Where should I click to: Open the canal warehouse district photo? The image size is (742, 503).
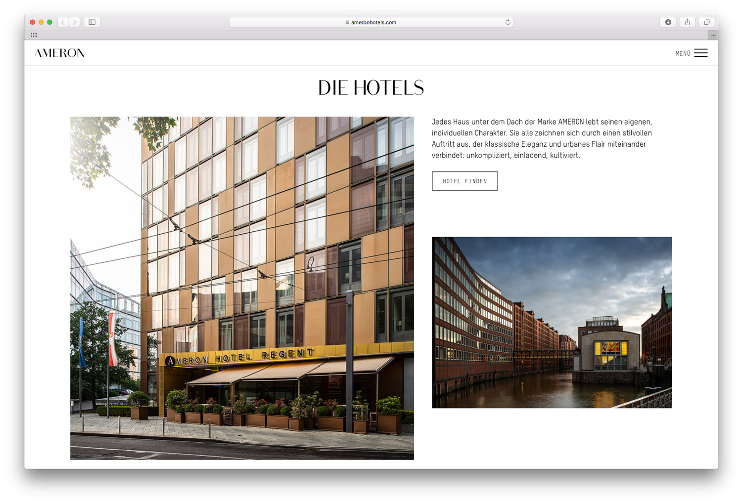[x=552, y=322]
